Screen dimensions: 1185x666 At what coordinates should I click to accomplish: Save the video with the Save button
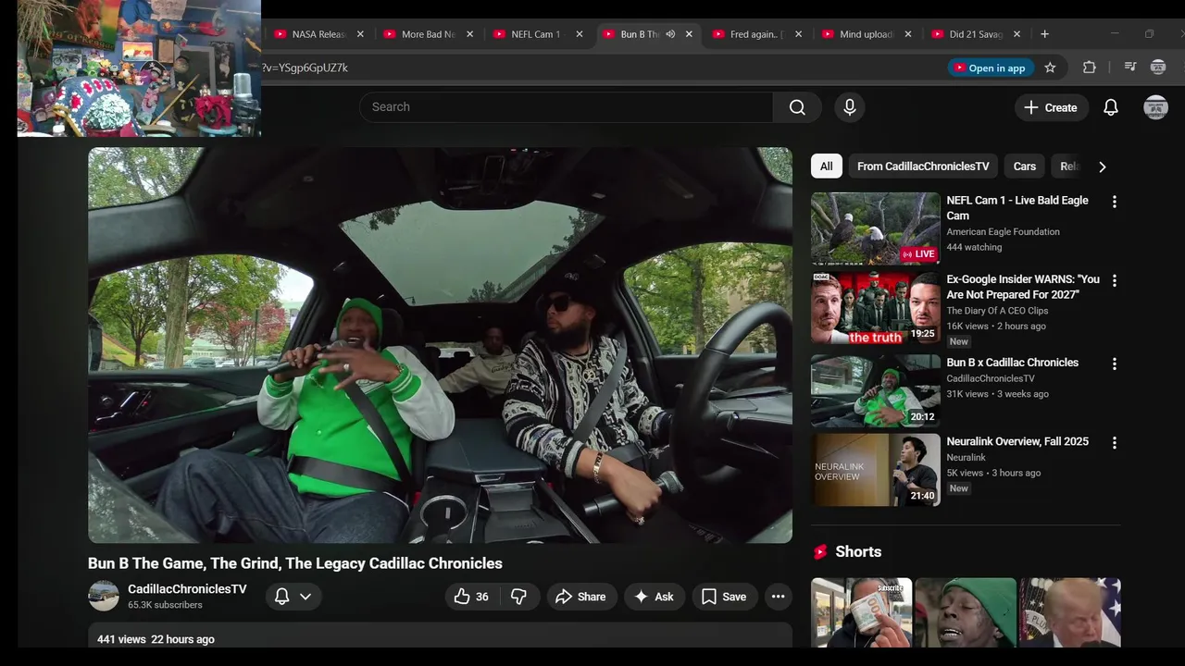pyautogui.click(x=724, y=597)
